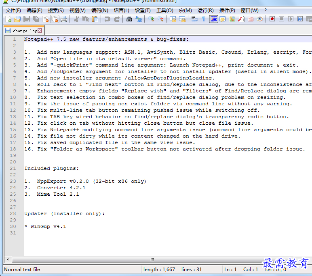
Task: Close the change.log tab with its X
Action: point(40,30)
